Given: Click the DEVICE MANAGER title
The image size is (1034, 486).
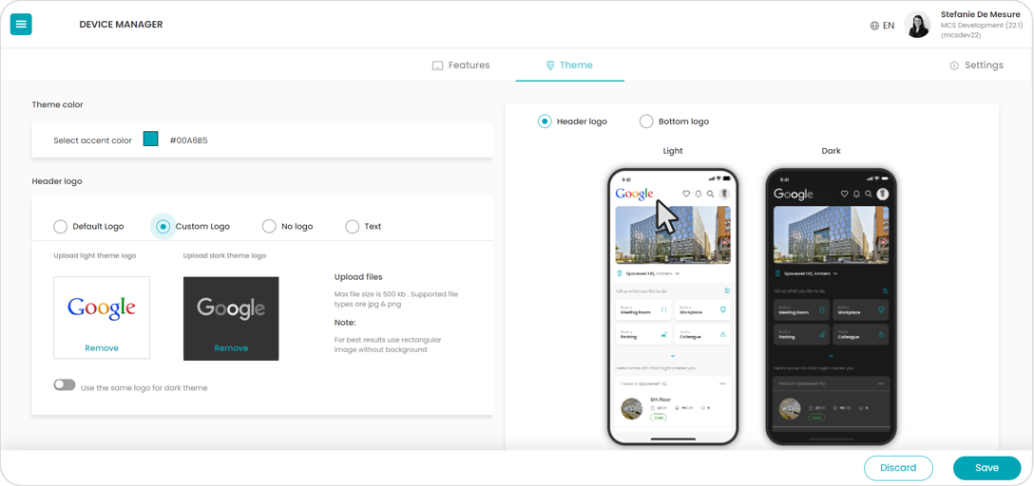Looking at the screenshot, I should [x=121, y=25].
